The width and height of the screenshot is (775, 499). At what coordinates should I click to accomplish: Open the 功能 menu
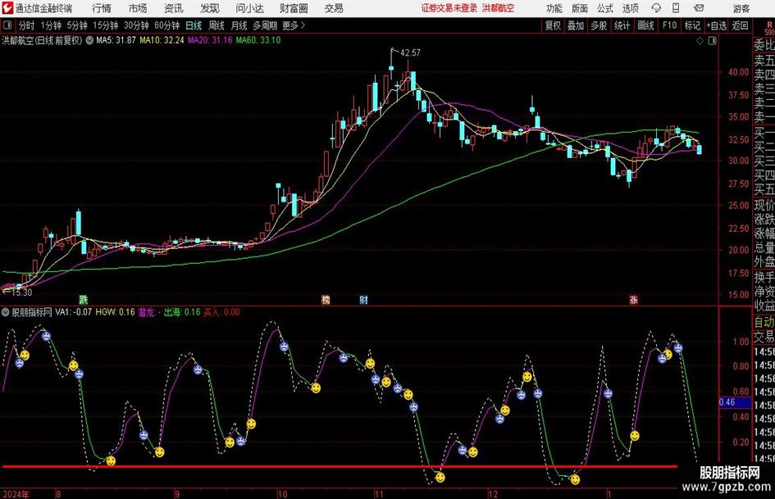[554, 8]
